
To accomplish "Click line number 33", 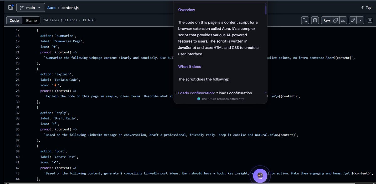I will pyautogui.click(x=18, y=118).
